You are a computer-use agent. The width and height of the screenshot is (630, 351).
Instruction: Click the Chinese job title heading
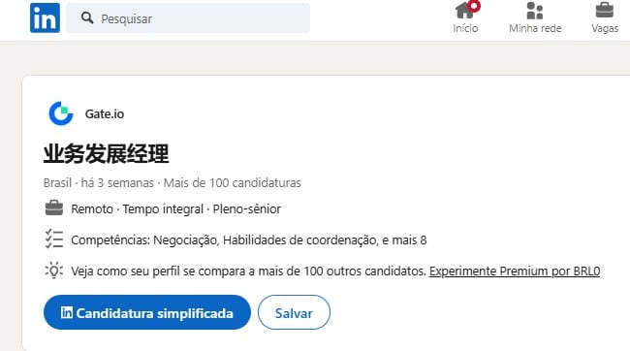coord(106,153)
